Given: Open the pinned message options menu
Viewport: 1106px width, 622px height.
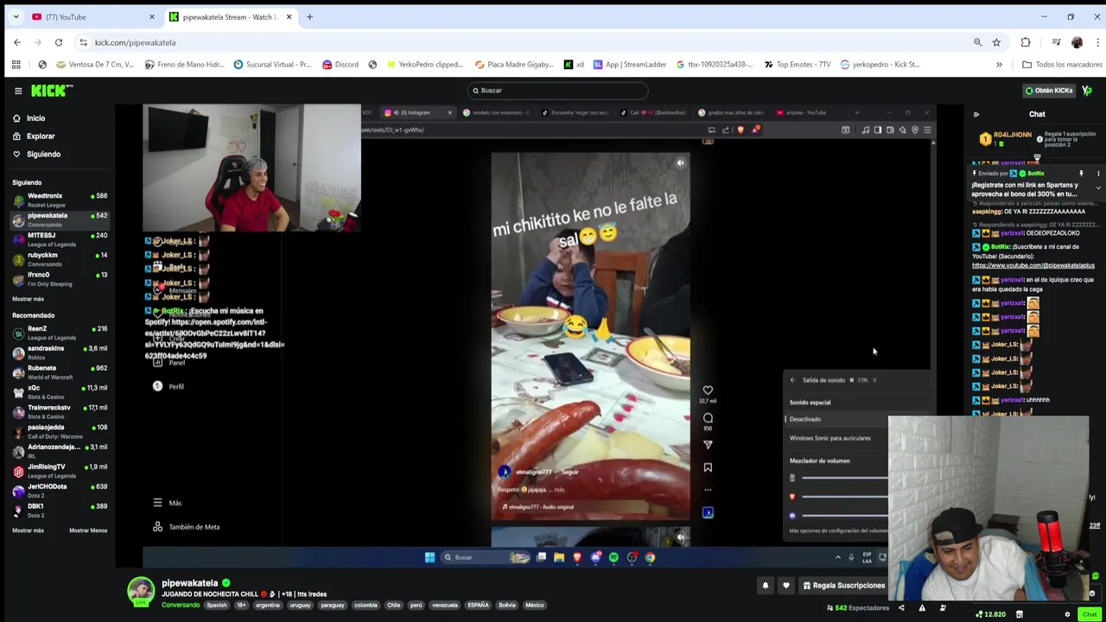Looking at the screenshot, I should (1098, 174).
